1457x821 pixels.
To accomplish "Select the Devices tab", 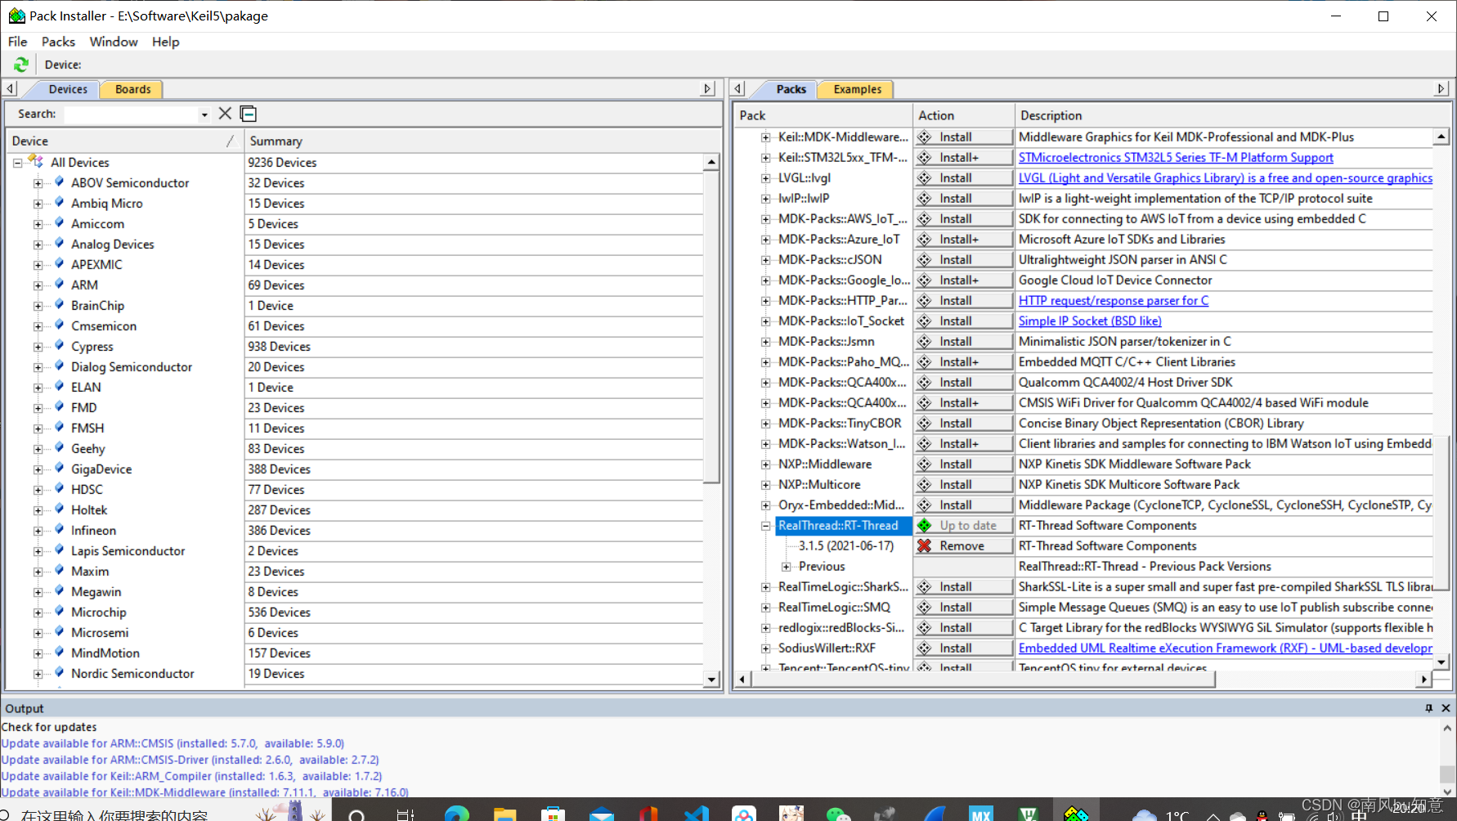I will pyautogui.click(x=67, y=89).
